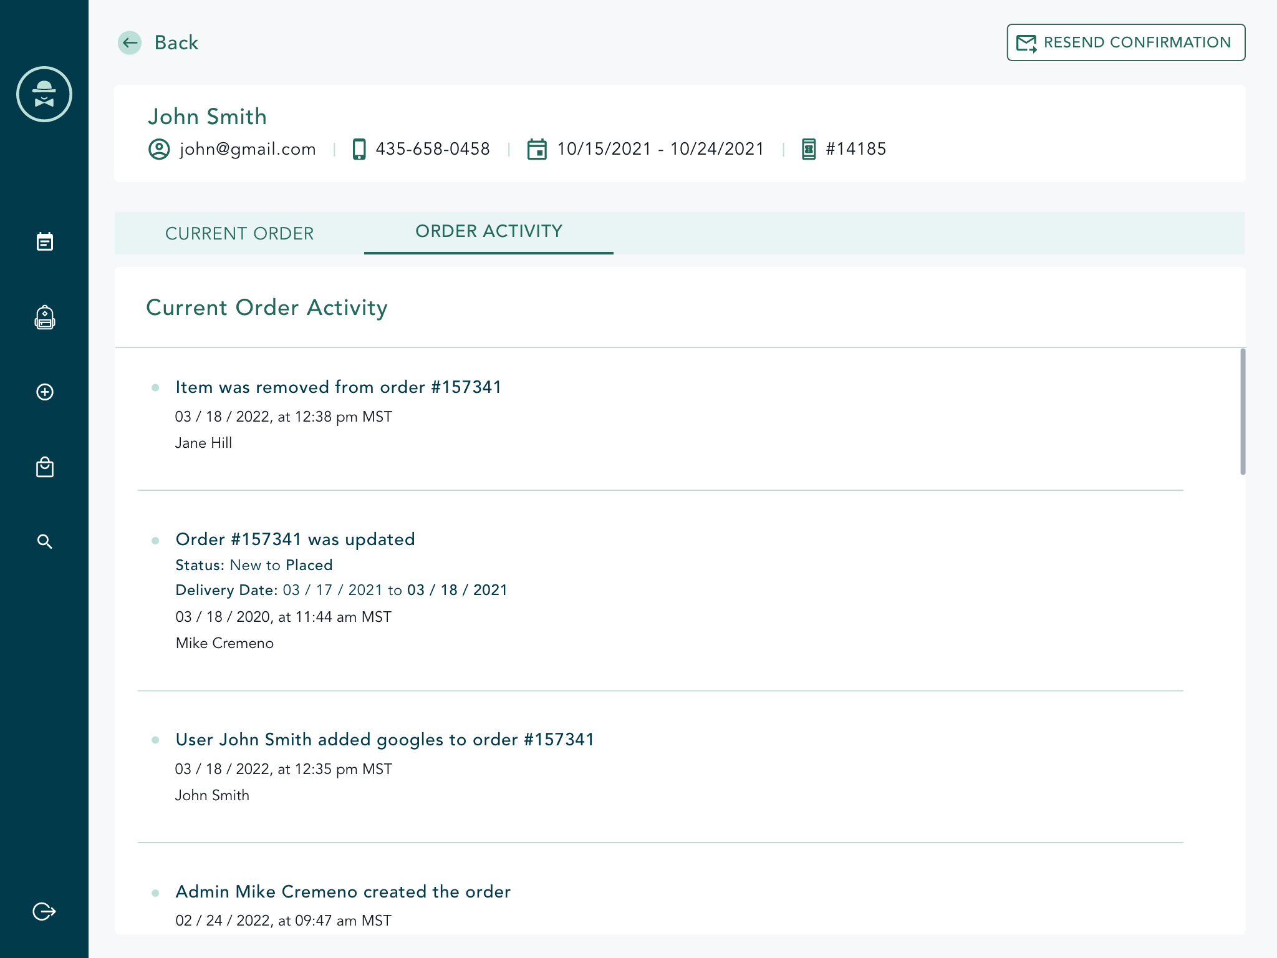Click the activity list vertical scrollbar
This screenshot has height=958, width=1277.
click(1242, 412)
